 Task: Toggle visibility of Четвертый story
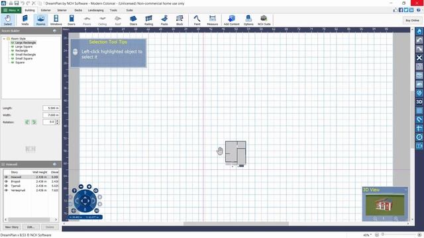click(6, 190)
